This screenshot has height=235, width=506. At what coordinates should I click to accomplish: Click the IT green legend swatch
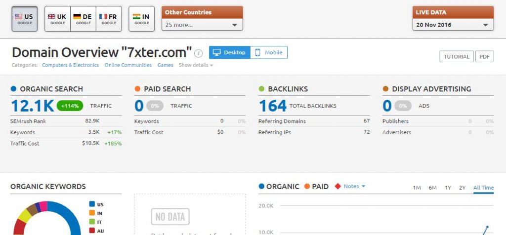point(92,222)
